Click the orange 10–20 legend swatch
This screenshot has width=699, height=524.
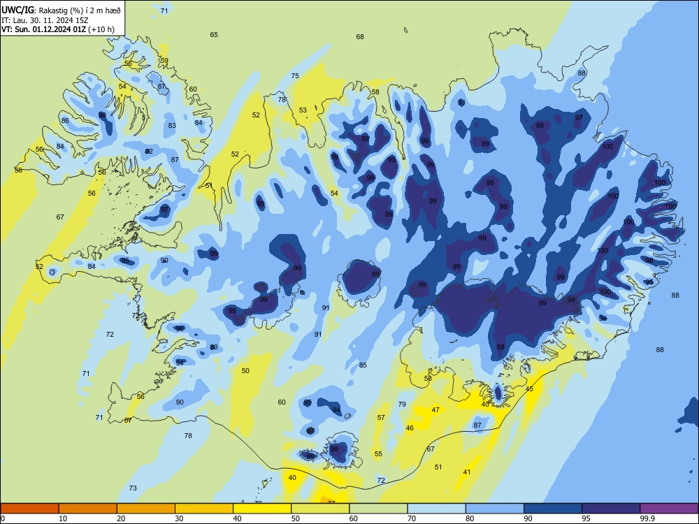click(x=88, y=509)
